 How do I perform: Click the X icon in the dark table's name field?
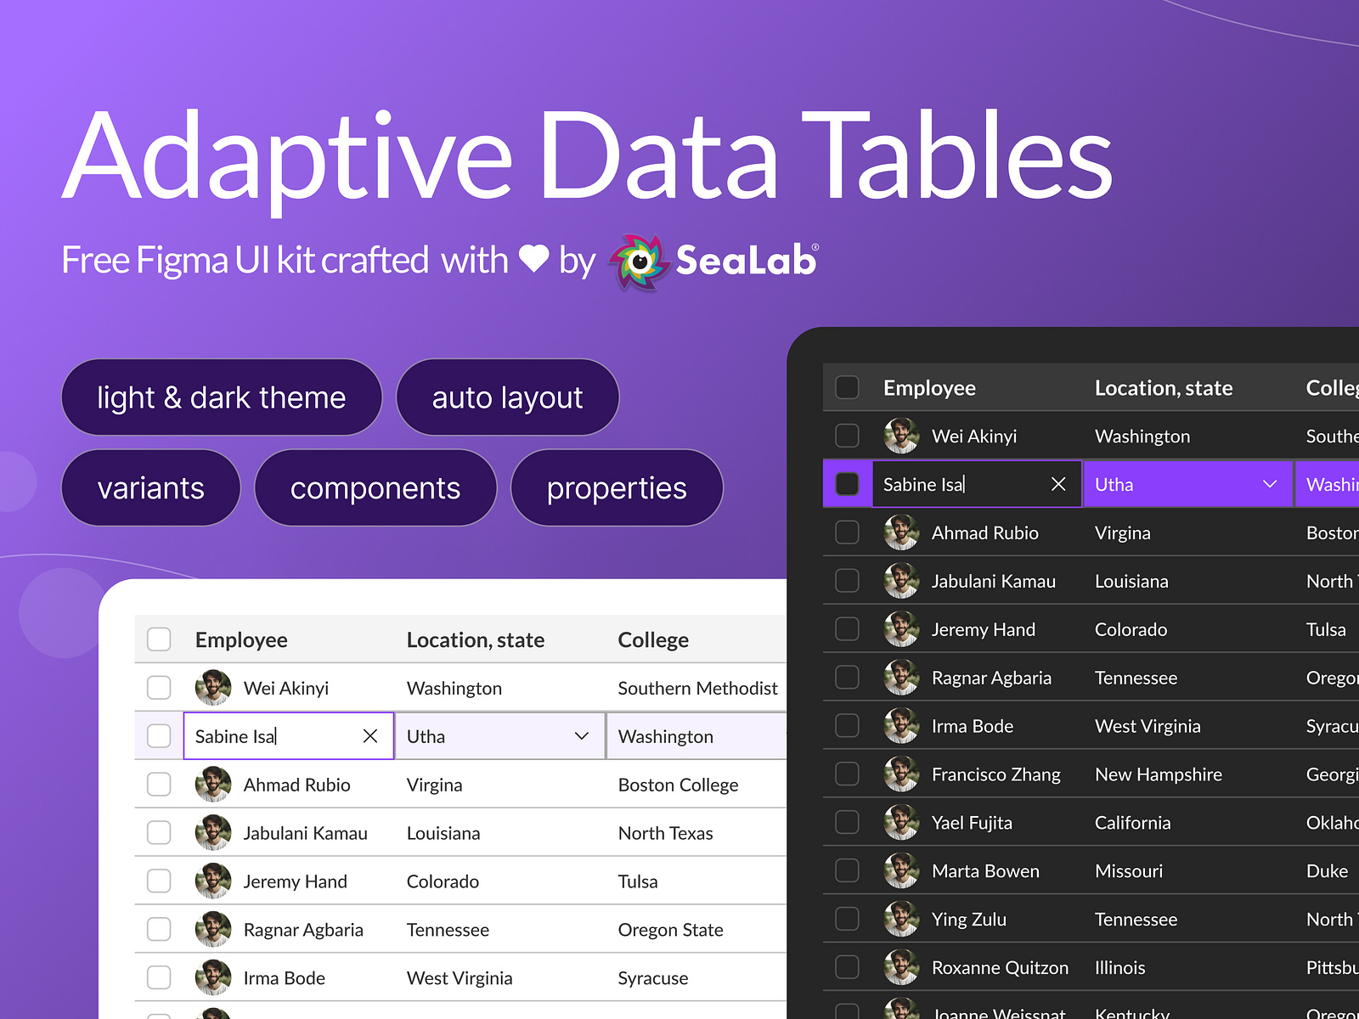(x=1058, y=484)
